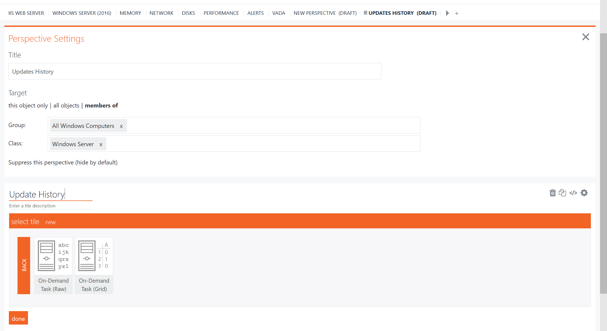Select On-Demand Task (Grid) tile

point(94,265)
